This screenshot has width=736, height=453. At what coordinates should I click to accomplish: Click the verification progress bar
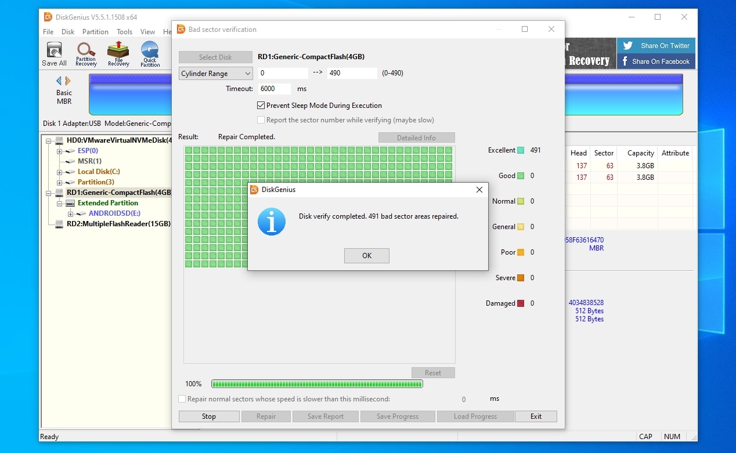click(x=317, y=384)
